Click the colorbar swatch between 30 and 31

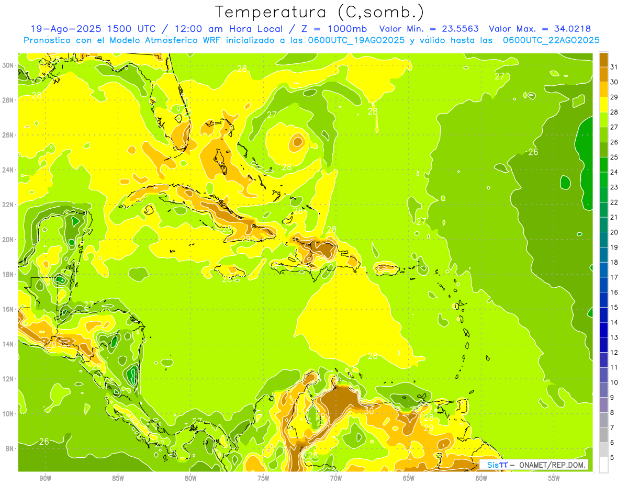click(603, 74)
